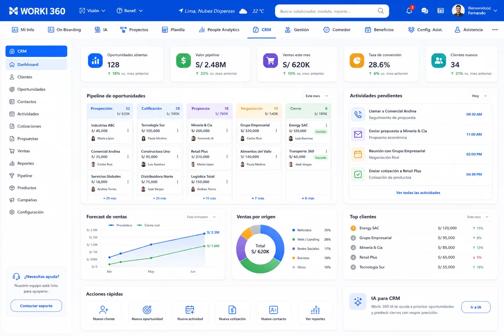This screenshot has width=504, height=336.
Task: Switch to the Comedor tab
Action: [337, 30]
